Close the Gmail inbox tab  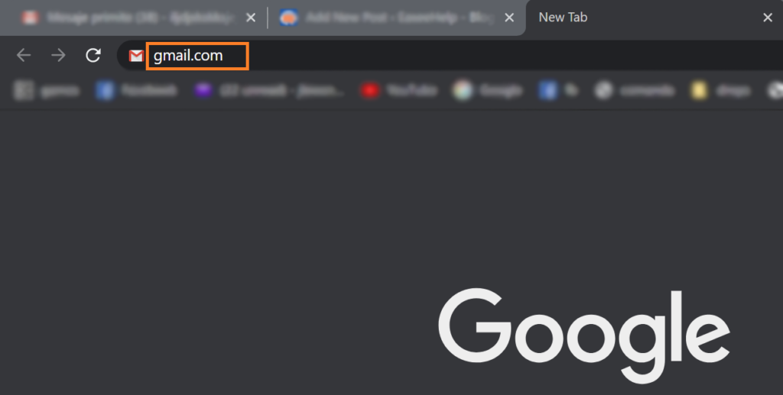pyautogui.click(x=251, y=18)
